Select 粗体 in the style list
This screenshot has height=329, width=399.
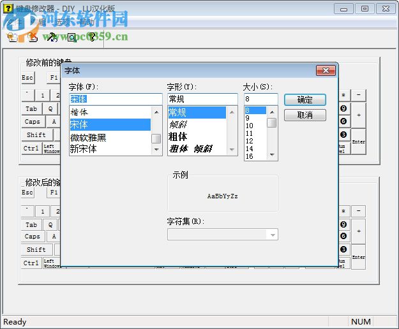(197, 136)
